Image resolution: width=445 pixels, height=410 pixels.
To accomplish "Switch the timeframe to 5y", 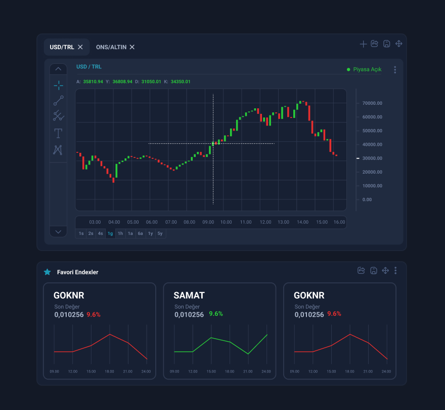I will tap(160, 233).
